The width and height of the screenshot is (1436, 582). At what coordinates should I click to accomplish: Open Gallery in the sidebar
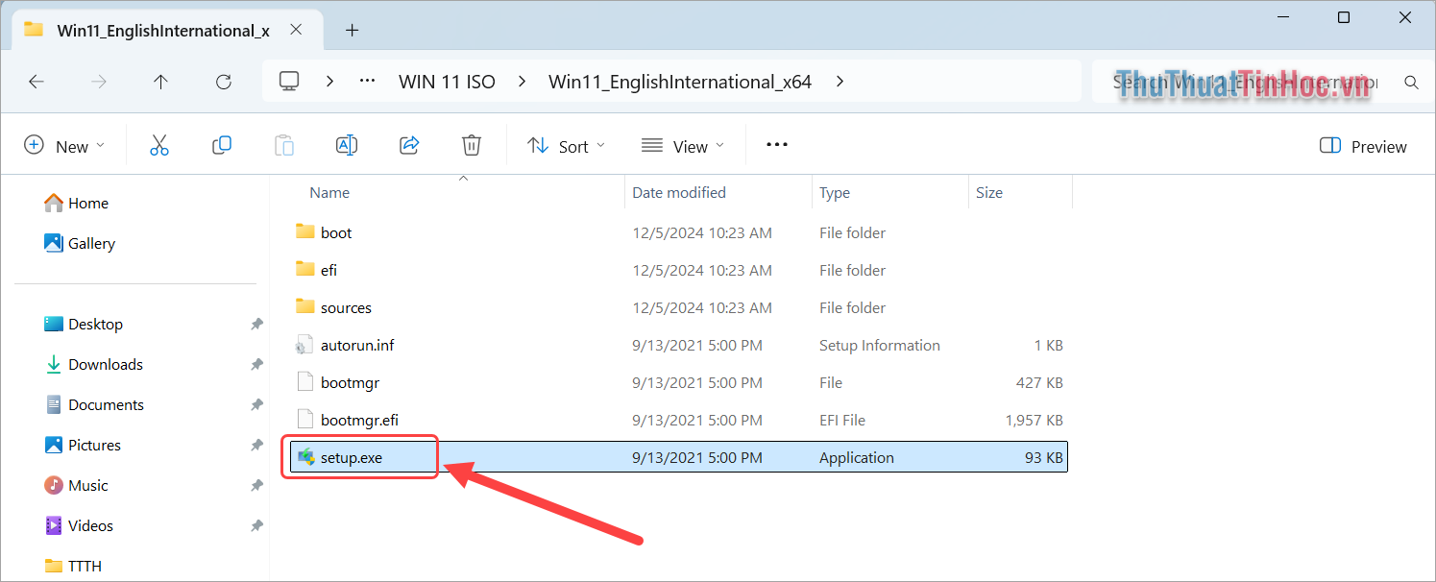[81, 243]
